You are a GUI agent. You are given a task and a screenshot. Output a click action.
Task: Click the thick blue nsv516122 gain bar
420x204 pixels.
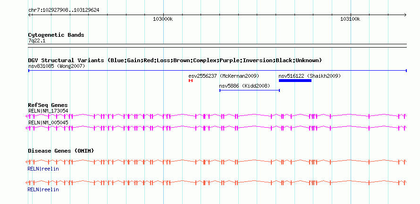click(295, 81)
